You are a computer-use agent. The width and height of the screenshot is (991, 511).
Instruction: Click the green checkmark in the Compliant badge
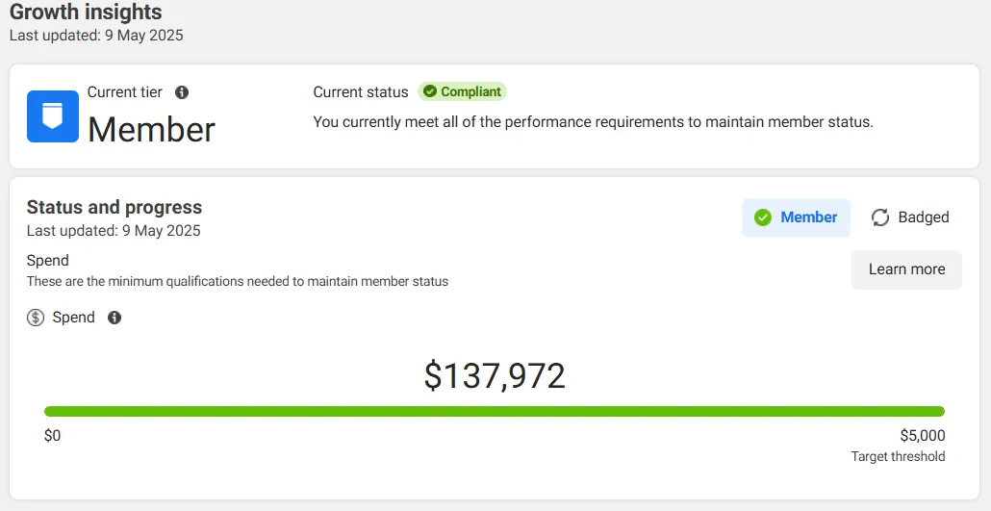[430, 91]
